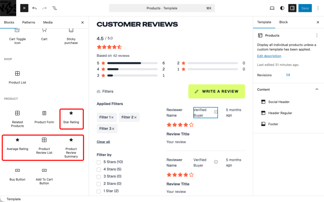324x202 pixels.
Task: Click the Write a Review button
Action: click(216, 91)
